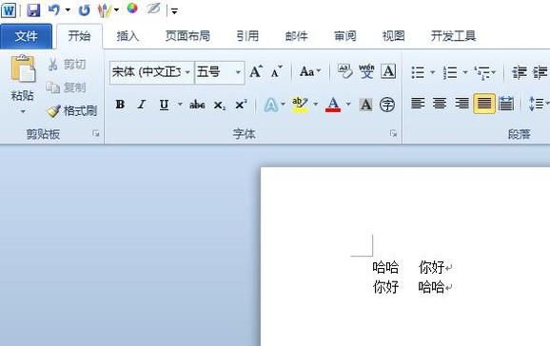
Task: Undo the last action
Action: point(54,10)
